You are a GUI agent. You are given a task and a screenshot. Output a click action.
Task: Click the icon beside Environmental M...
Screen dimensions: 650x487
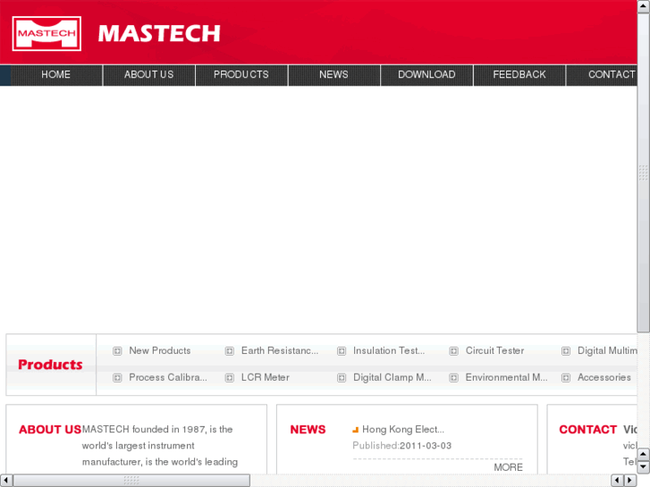pos(454,378)
